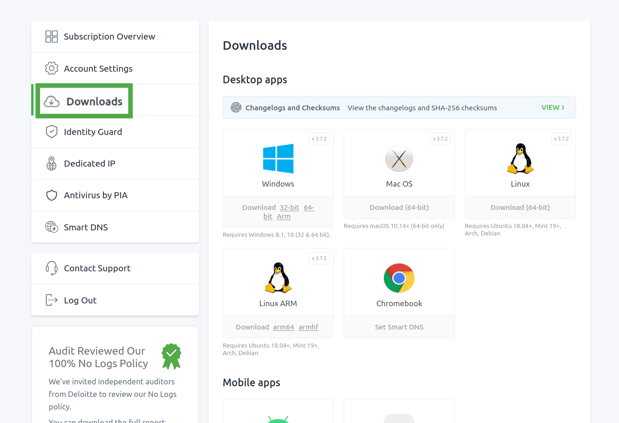This screenshot has height=423, width=619.
Task: Click the Smart DNS globe icon
Action: pyautogui.click(x=52, y=227)
